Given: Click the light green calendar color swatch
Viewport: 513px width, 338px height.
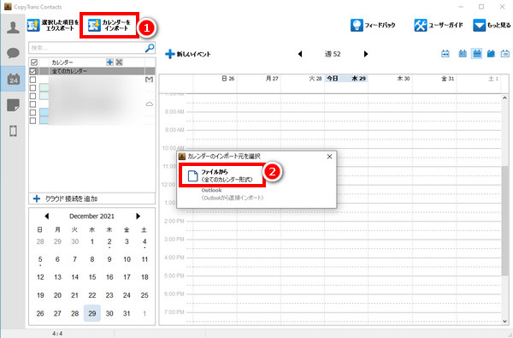Looking at the screenshot, I should (x=44, y=88).
